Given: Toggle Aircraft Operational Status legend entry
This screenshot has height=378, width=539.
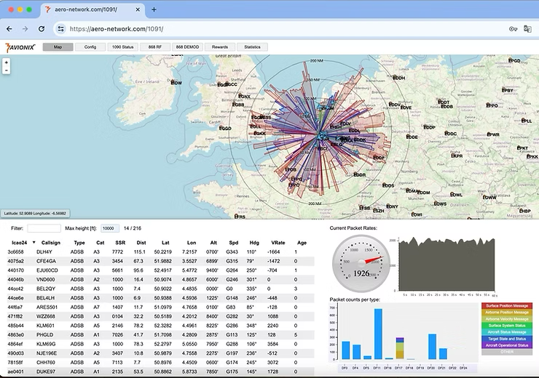Looking at the screenshot, I should [x=506, y=345].
